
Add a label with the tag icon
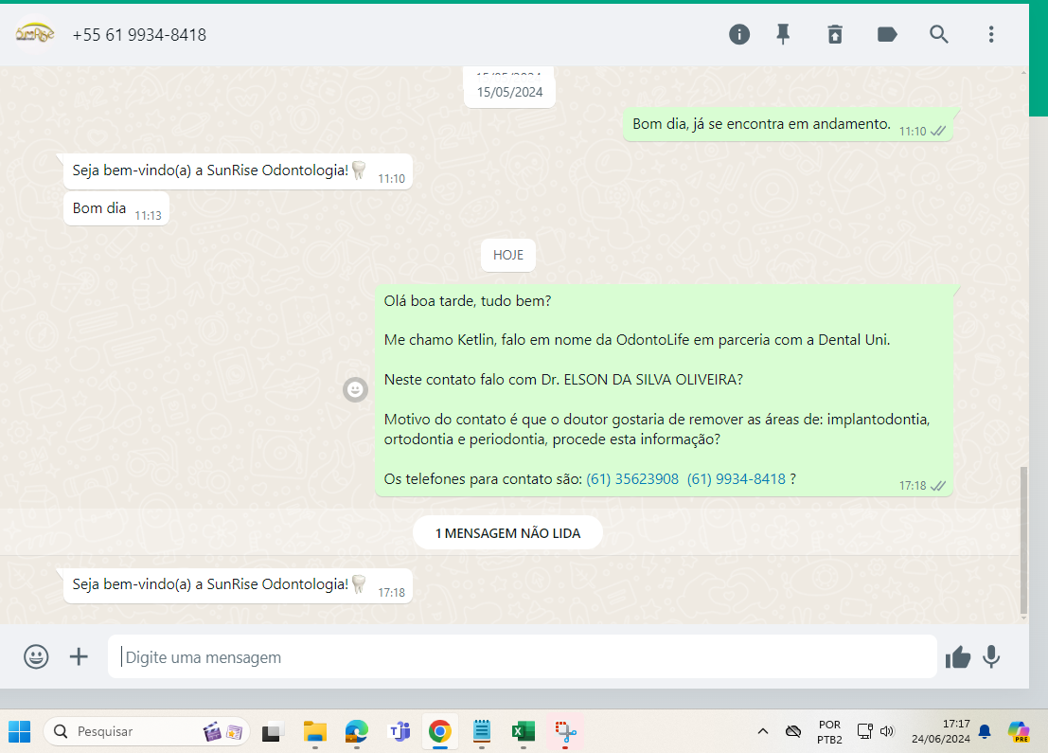click(887, 34)
